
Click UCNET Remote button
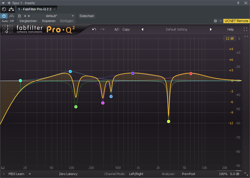tap(236, 21)
